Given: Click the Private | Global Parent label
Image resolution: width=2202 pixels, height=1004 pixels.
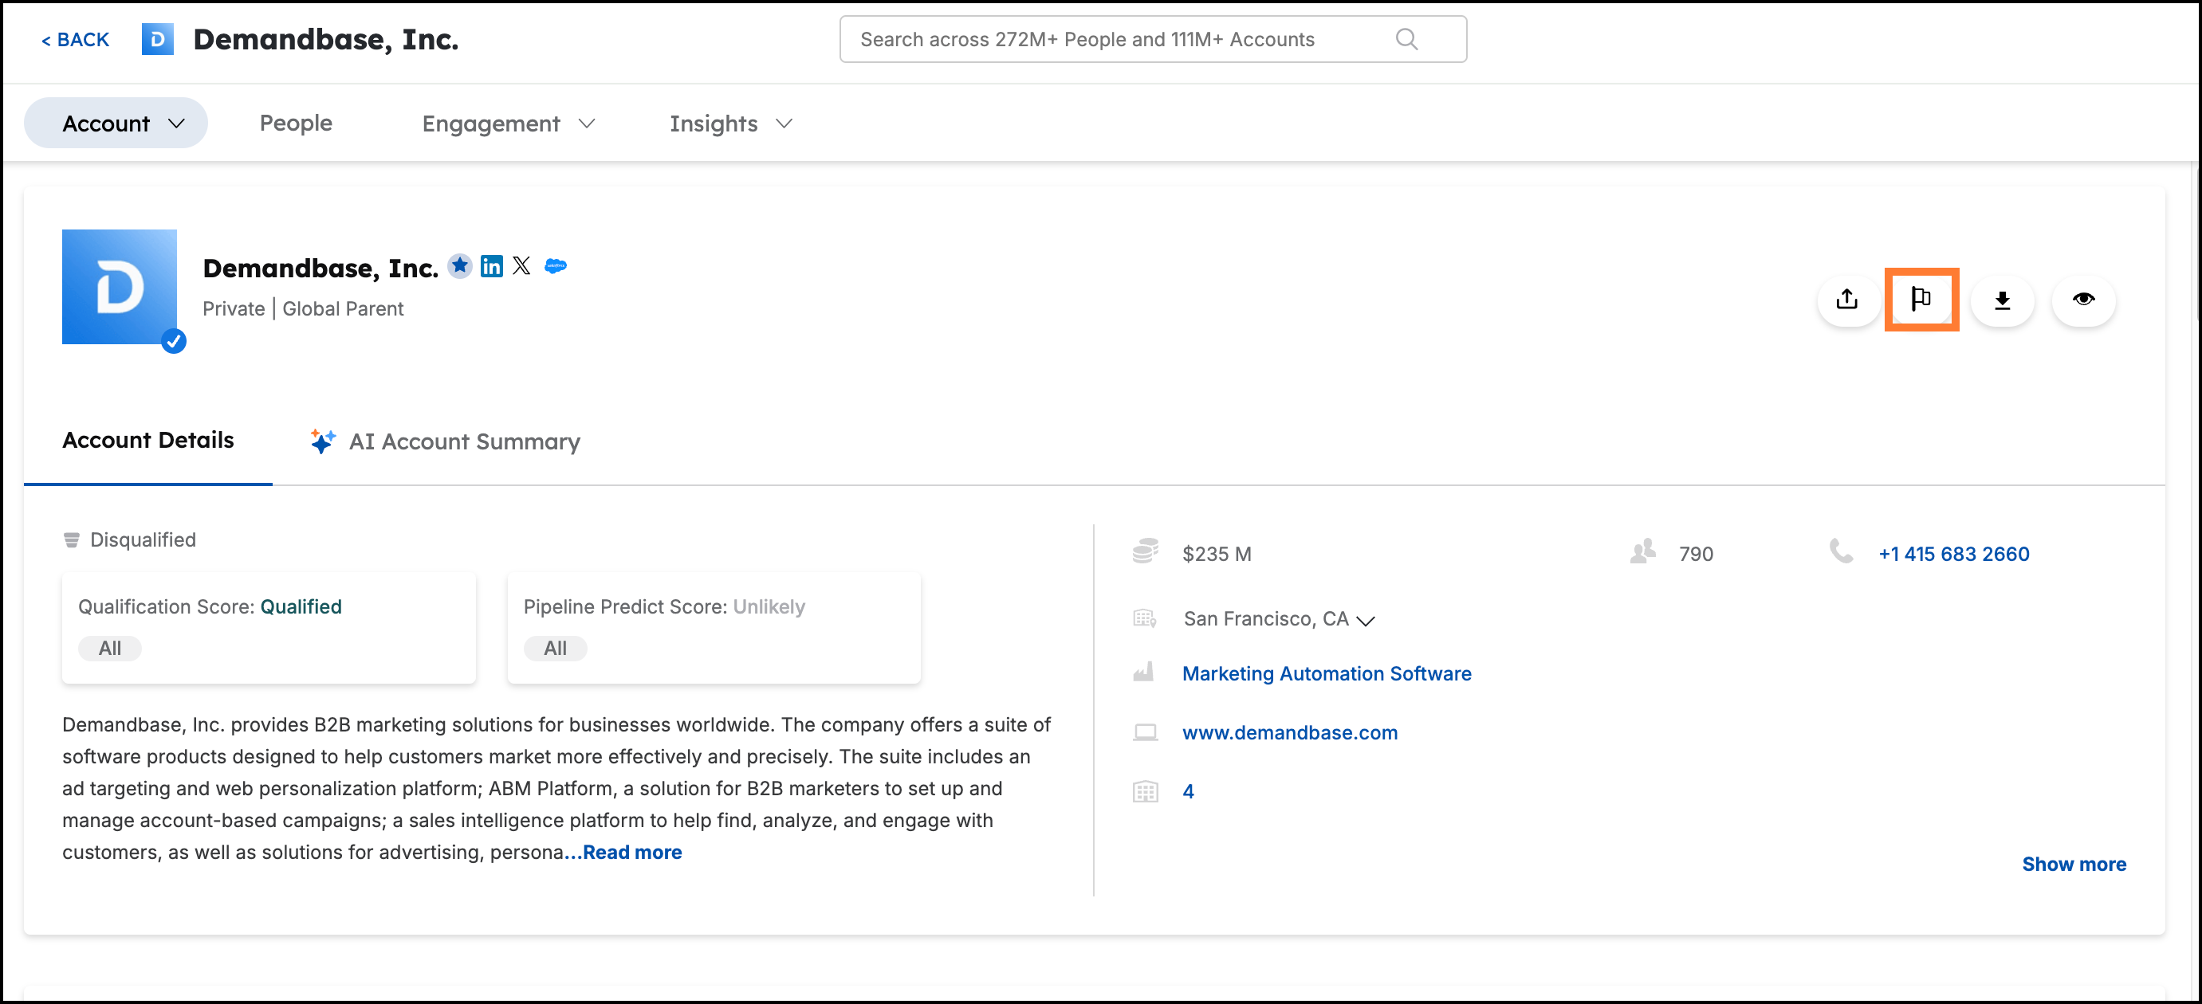Looking at the screenshot, I should pos(303,309).
